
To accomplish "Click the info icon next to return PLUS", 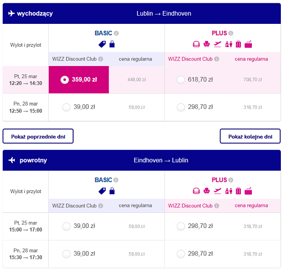I will pyautogui.click(x=231, y=180).
